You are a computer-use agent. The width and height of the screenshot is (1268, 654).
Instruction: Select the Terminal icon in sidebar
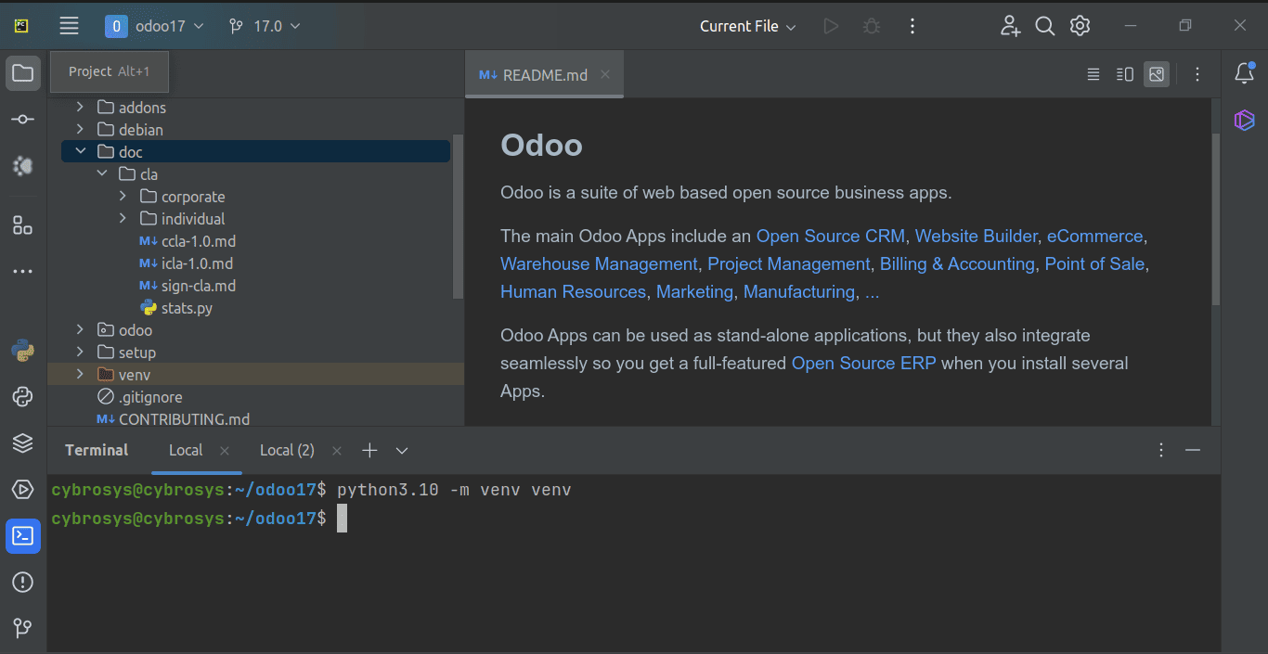pyautogui.click(x=22, y=536)
